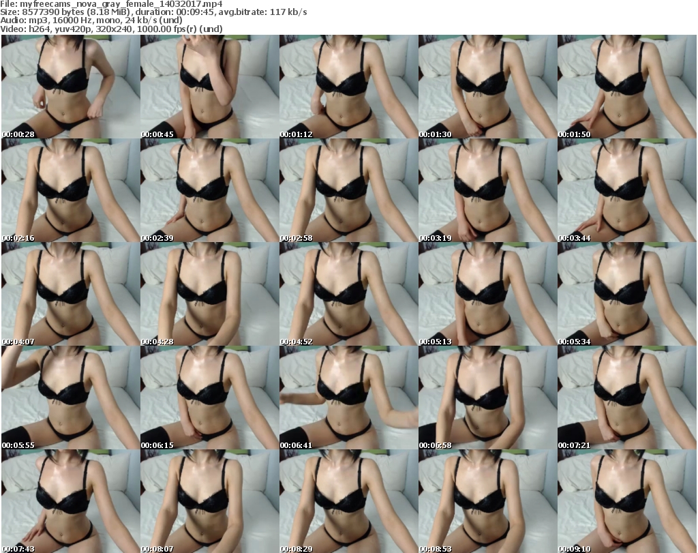The image size is (698, 553).
Task: Open the frame at timestamp 00:00:45
Action: 210,87
